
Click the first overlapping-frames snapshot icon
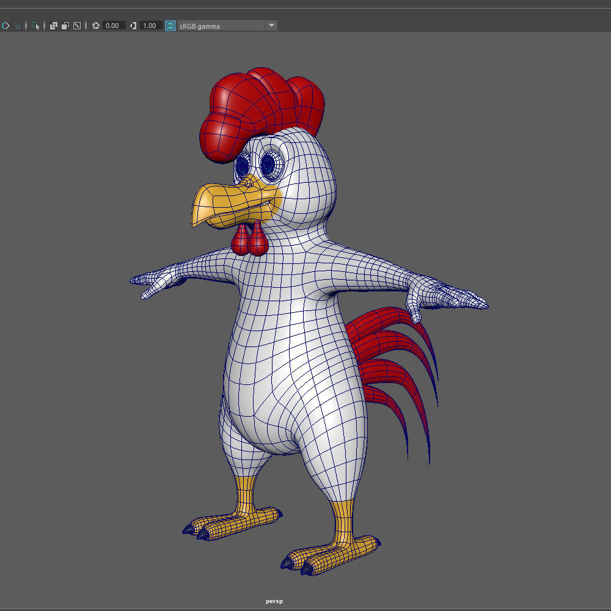(54, 26)
